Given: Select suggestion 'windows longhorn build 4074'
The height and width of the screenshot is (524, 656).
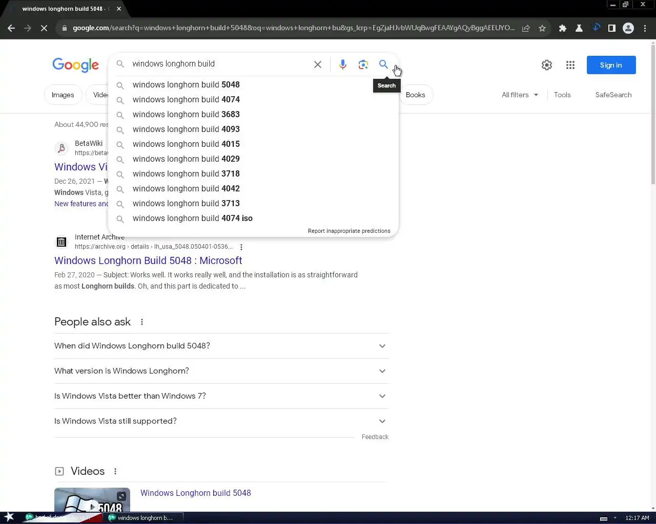Looking at the screenshot, I should coord(253,100).
